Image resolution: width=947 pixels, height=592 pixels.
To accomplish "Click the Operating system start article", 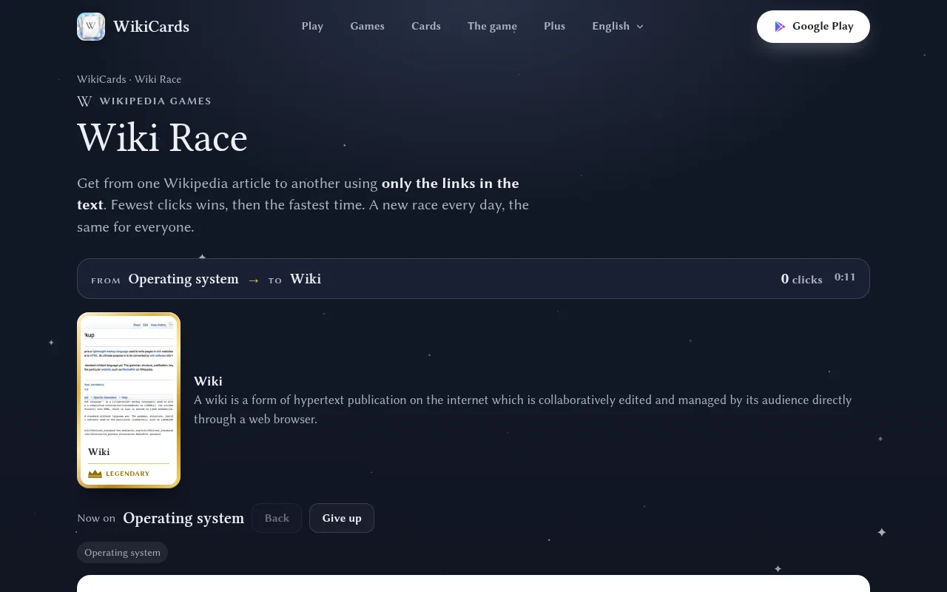I will pos(183,279).
